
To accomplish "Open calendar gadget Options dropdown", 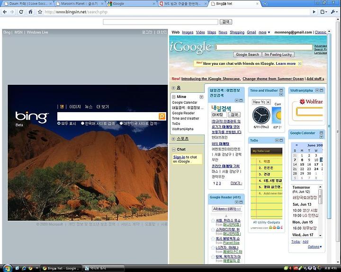I will pyautogui.click(x=314, y=247).
